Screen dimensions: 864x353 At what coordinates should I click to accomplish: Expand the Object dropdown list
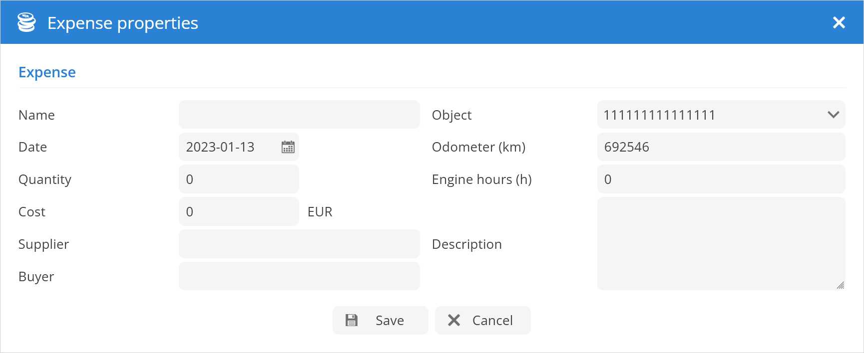[833, 115]
